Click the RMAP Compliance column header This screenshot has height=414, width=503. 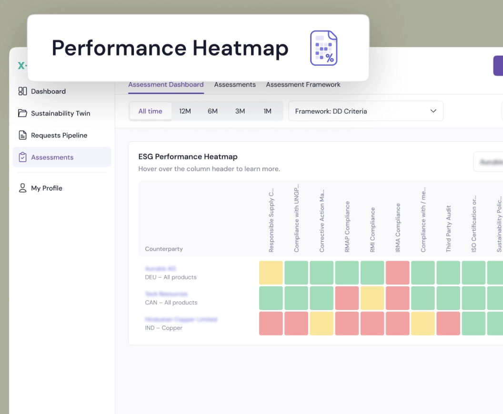coord(347,227)
